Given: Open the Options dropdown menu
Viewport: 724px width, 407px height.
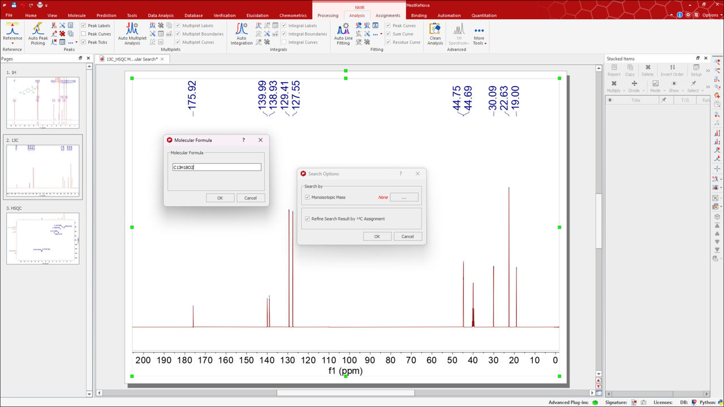Looking at the screenshot, I should pos(711,15).
